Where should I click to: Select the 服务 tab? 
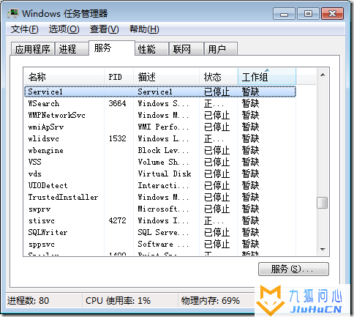click(x=112, y=48)
